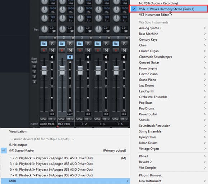Image resolution: width=208 pixels, height=184 pixels.
Task: Click FX button on channel 4
Action: [104, 119]
